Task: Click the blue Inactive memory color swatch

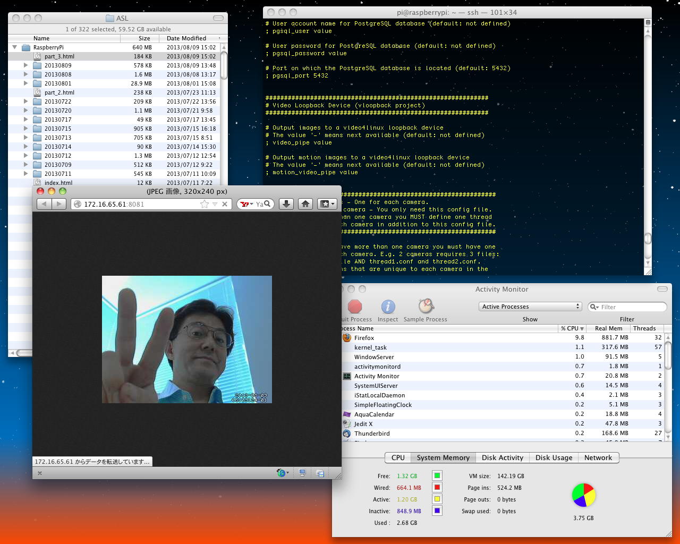Action: 437,511
